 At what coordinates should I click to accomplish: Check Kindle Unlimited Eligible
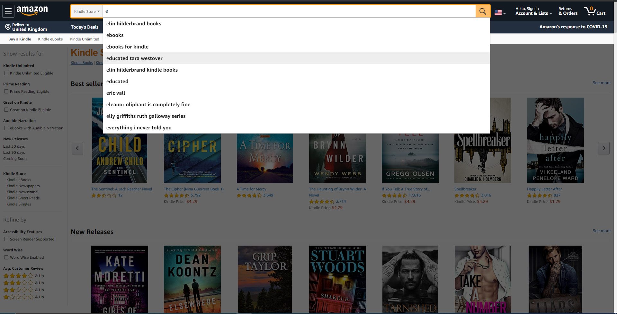pos(6,73)
